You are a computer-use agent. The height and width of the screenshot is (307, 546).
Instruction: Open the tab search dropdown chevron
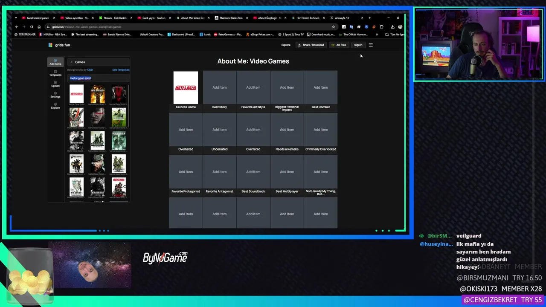tap(16, 18)
